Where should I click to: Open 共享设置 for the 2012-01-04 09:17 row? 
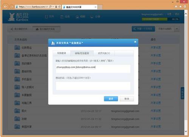[x=156, y=126]
